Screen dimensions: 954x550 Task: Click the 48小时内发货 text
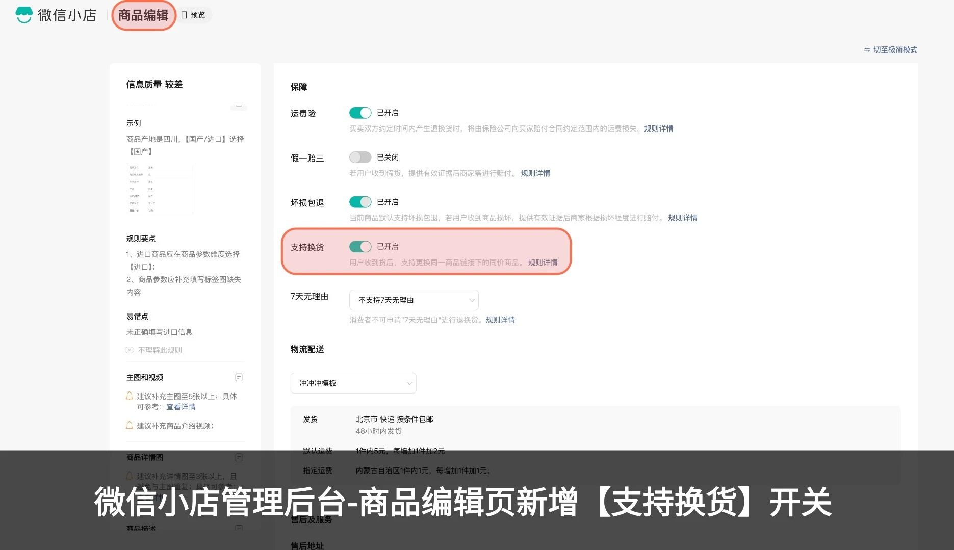(x=379, y=431)
